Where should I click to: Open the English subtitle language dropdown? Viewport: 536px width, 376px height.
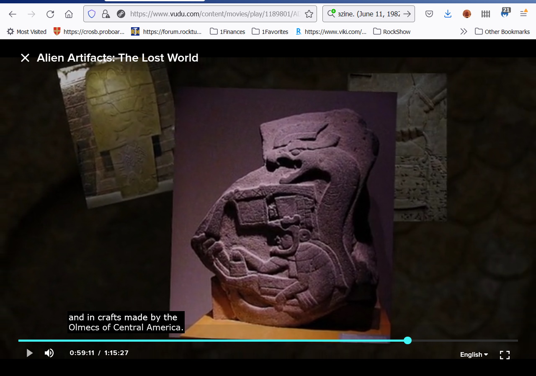pyautogui.click(x=474, y=355)
